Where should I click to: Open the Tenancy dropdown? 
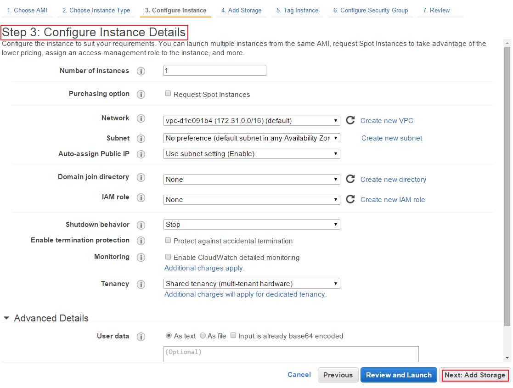pos(252,283)
